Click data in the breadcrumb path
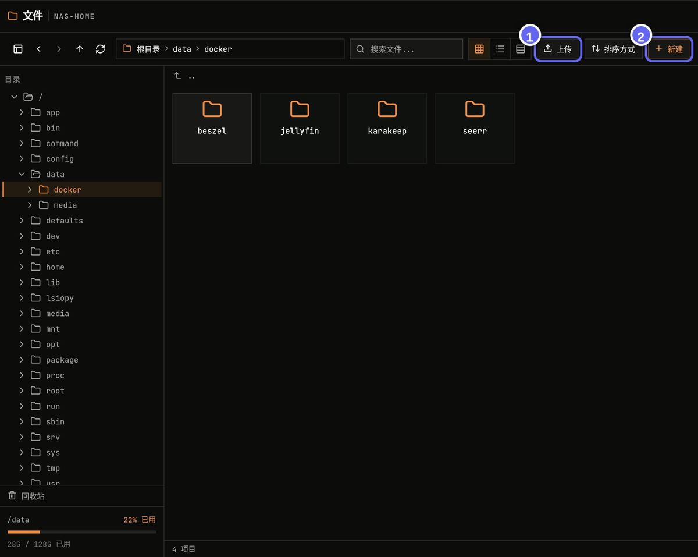This screenshot has width=698, height=557. point(182,49)
